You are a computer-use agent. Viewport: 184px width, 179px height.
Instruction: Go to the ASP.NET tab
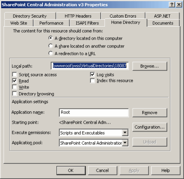(x=162, y=16)
